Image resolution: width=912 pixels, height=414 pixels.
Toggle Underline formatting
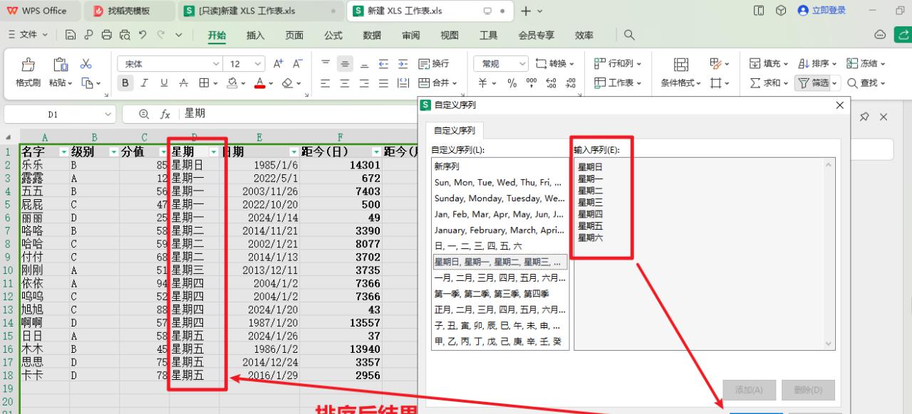pos(164,83)
